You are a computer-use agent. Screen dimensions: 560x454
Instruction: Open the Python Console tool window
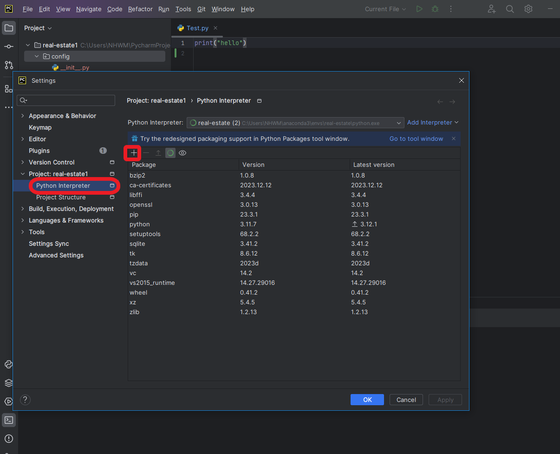pyautogui.click(x=9, y=364)
